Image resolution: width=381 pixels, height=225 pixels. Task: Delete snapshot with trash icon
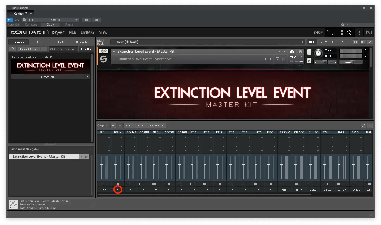click(x=284, y=59)
